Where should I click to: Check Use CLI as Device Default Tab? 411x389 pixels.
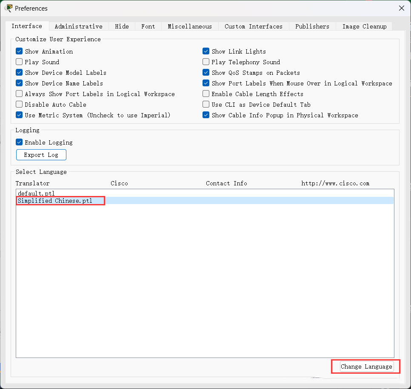(x=206, y=104)
